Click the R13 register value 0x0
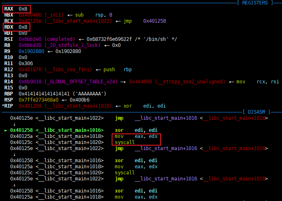This screenshot has width=282, height=201. [x=23, y=76]
